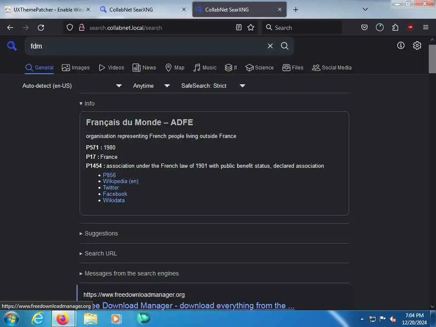
Task: Open the network tray icon
Action: click(x=372, y=319)
